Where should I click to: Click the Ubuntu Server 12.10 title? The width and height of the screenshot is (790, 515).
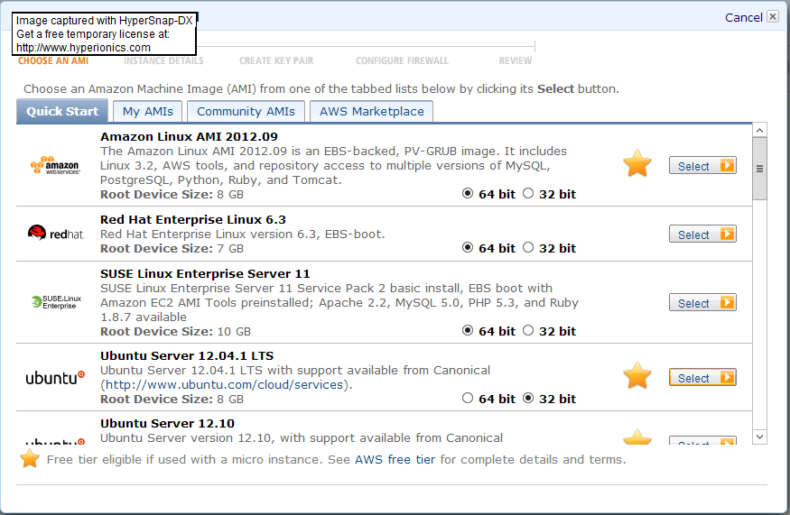pyautogui.click(x=167, y=423)
